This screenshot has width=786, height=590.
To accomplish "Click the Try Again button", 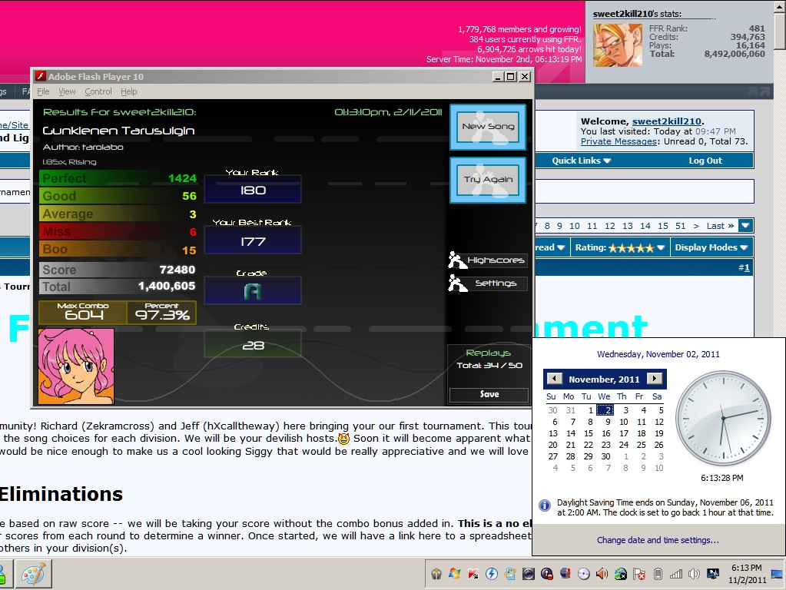I will coord(488,180).
